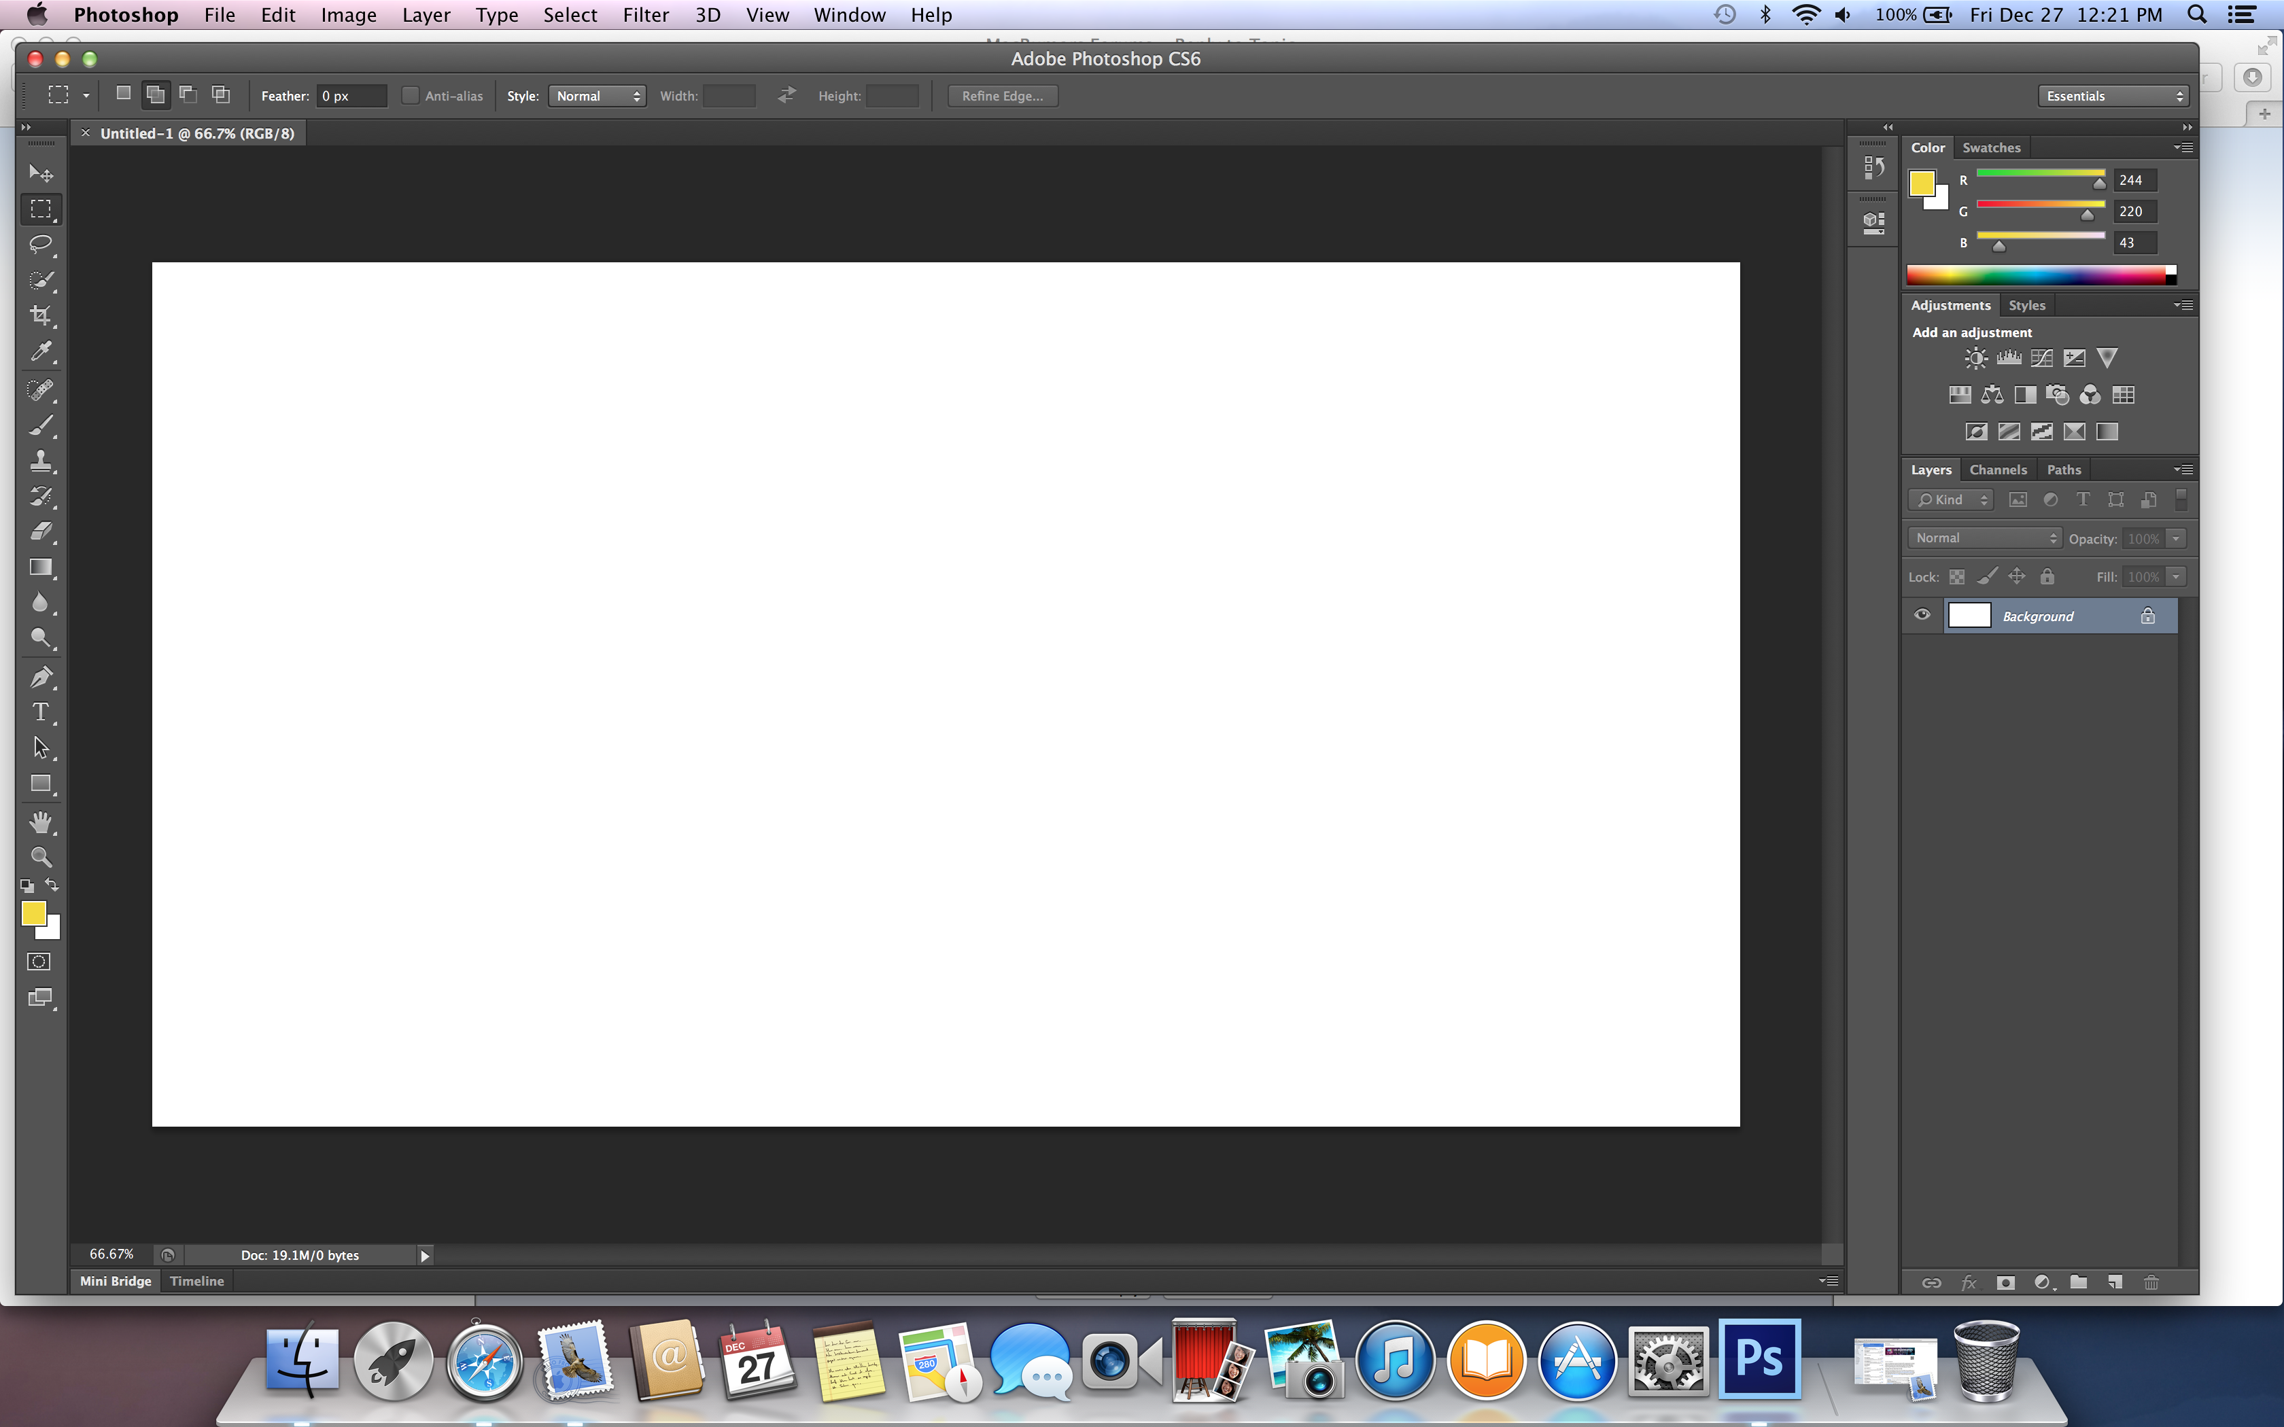The width and height of the screenshot is (2284, 1427).
Task: Hide the Background layer visibility eye
Action: (1922, 616)
